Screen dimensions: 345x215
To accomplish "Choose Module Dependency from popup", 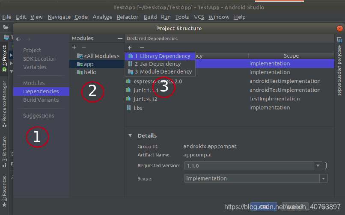I will pos(160,71).
